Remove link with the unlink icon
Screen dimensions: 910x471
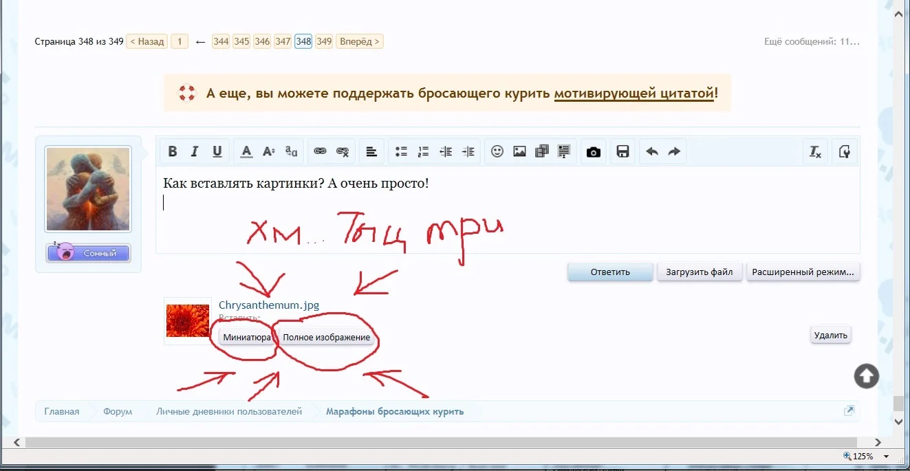click(343, 151)
